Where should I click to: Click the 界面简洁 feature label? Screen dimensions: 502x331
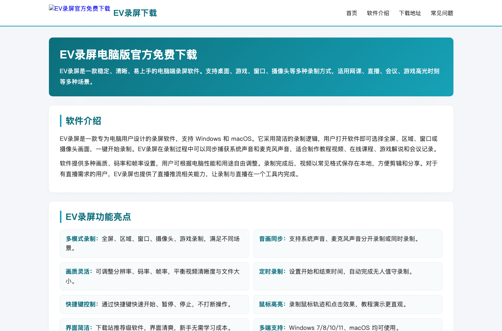pos(79,328)
